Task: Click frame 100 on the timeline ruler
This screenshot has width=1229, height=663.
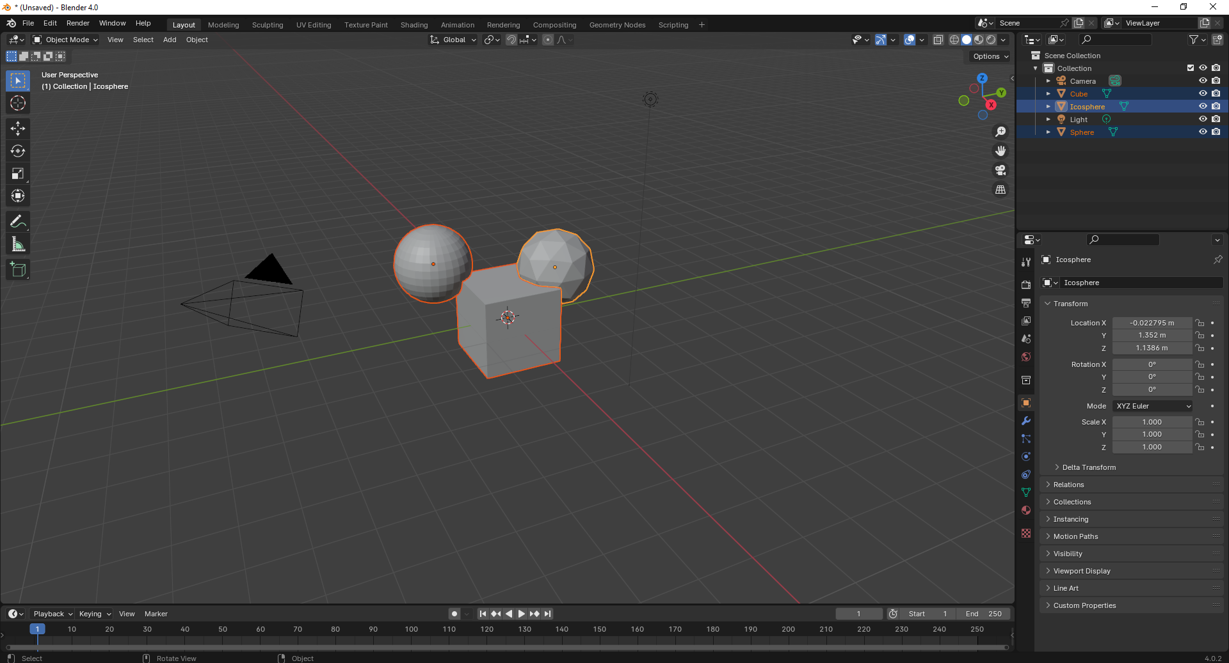Action: click(411, 630)
